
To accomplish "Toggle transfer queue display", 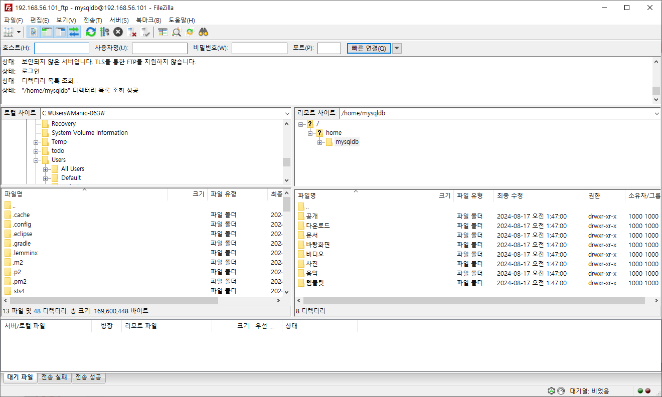I will click(x=74, y=32).
